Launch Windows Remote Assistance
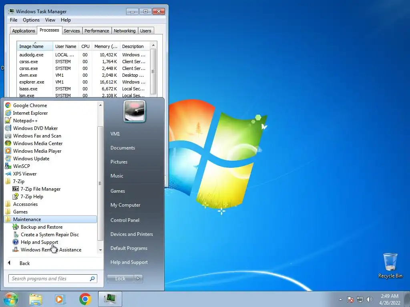 51,249
